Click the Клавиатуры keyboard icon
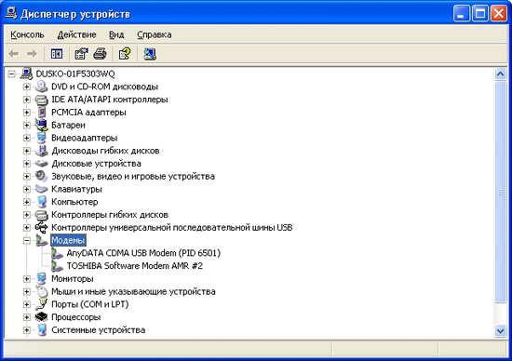Image resolution: width=512 pixels, height=361 pixels. click(42, 189)
